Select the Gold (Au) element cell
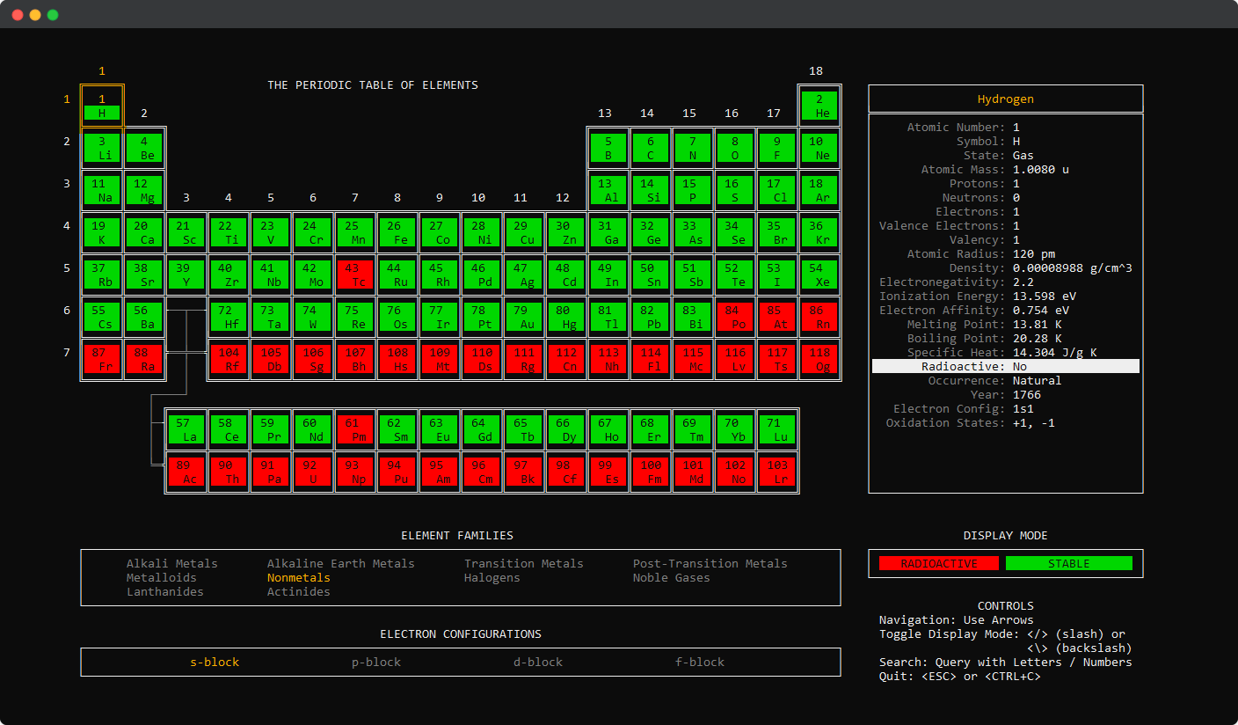 524,317
